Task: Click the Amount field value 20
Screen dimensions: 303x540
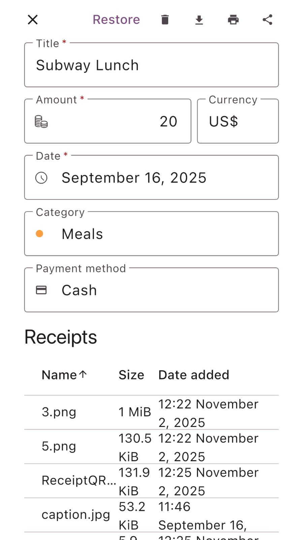Action: tap(168, 122)
